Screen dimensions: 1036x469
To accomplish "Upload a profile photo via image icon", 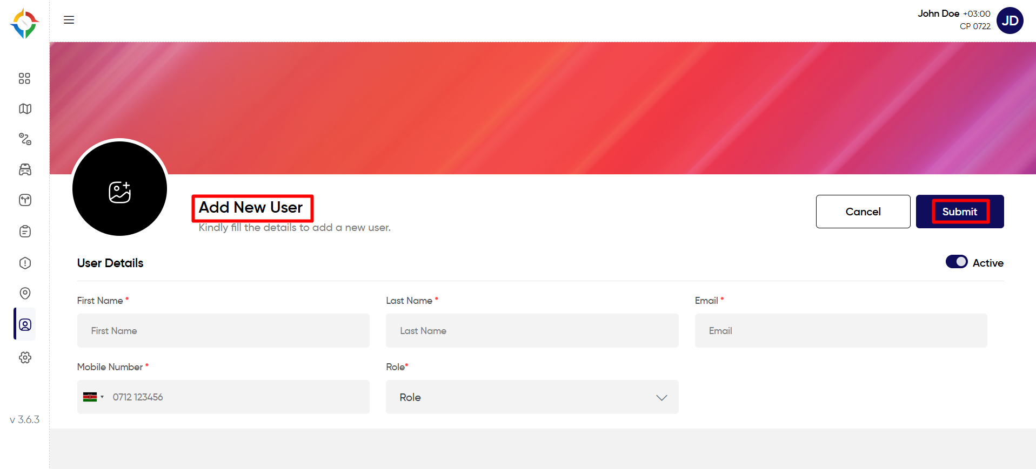I will tap(119, 192).
